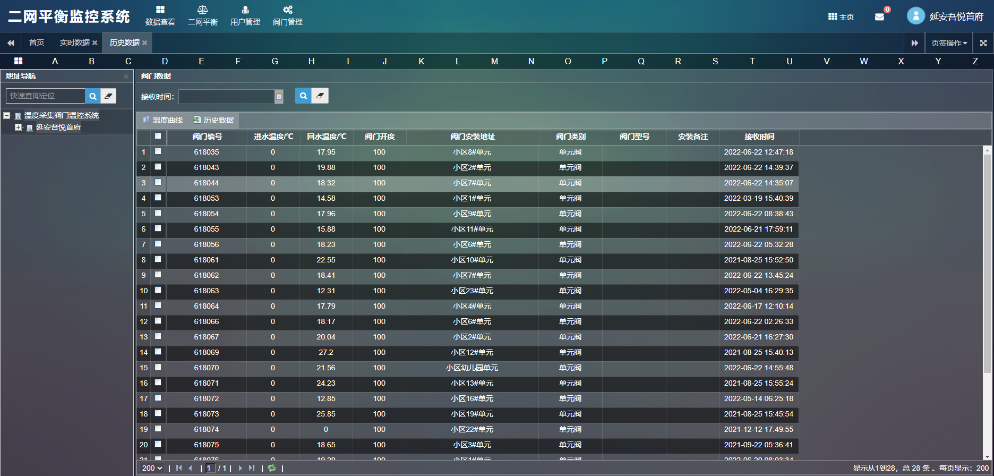Expand the 延安吾悦首府 tree node
994x476 pixels.
click(18, 127)
